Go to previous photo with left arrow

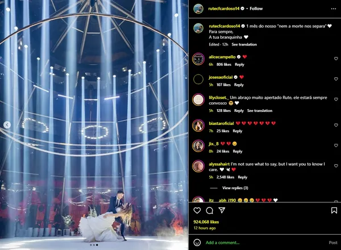coord(7,125)
